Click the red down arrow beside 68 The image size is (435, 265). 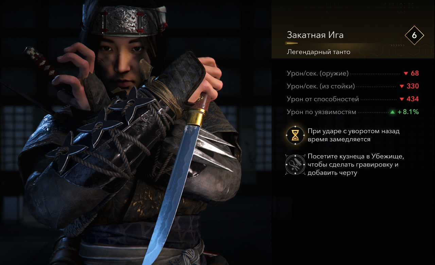pos(405,73)
